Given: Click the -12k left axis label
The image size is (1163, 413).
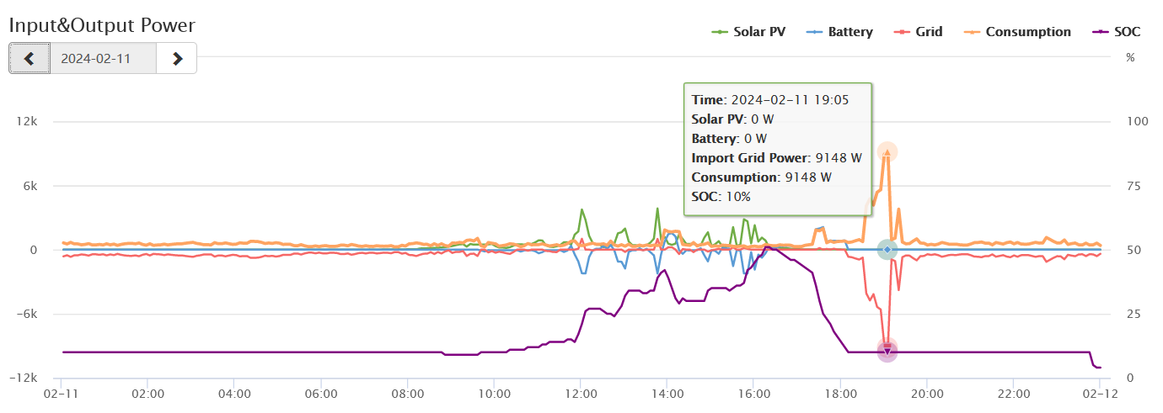Looking at the screenshot, I should pos(25,379).
